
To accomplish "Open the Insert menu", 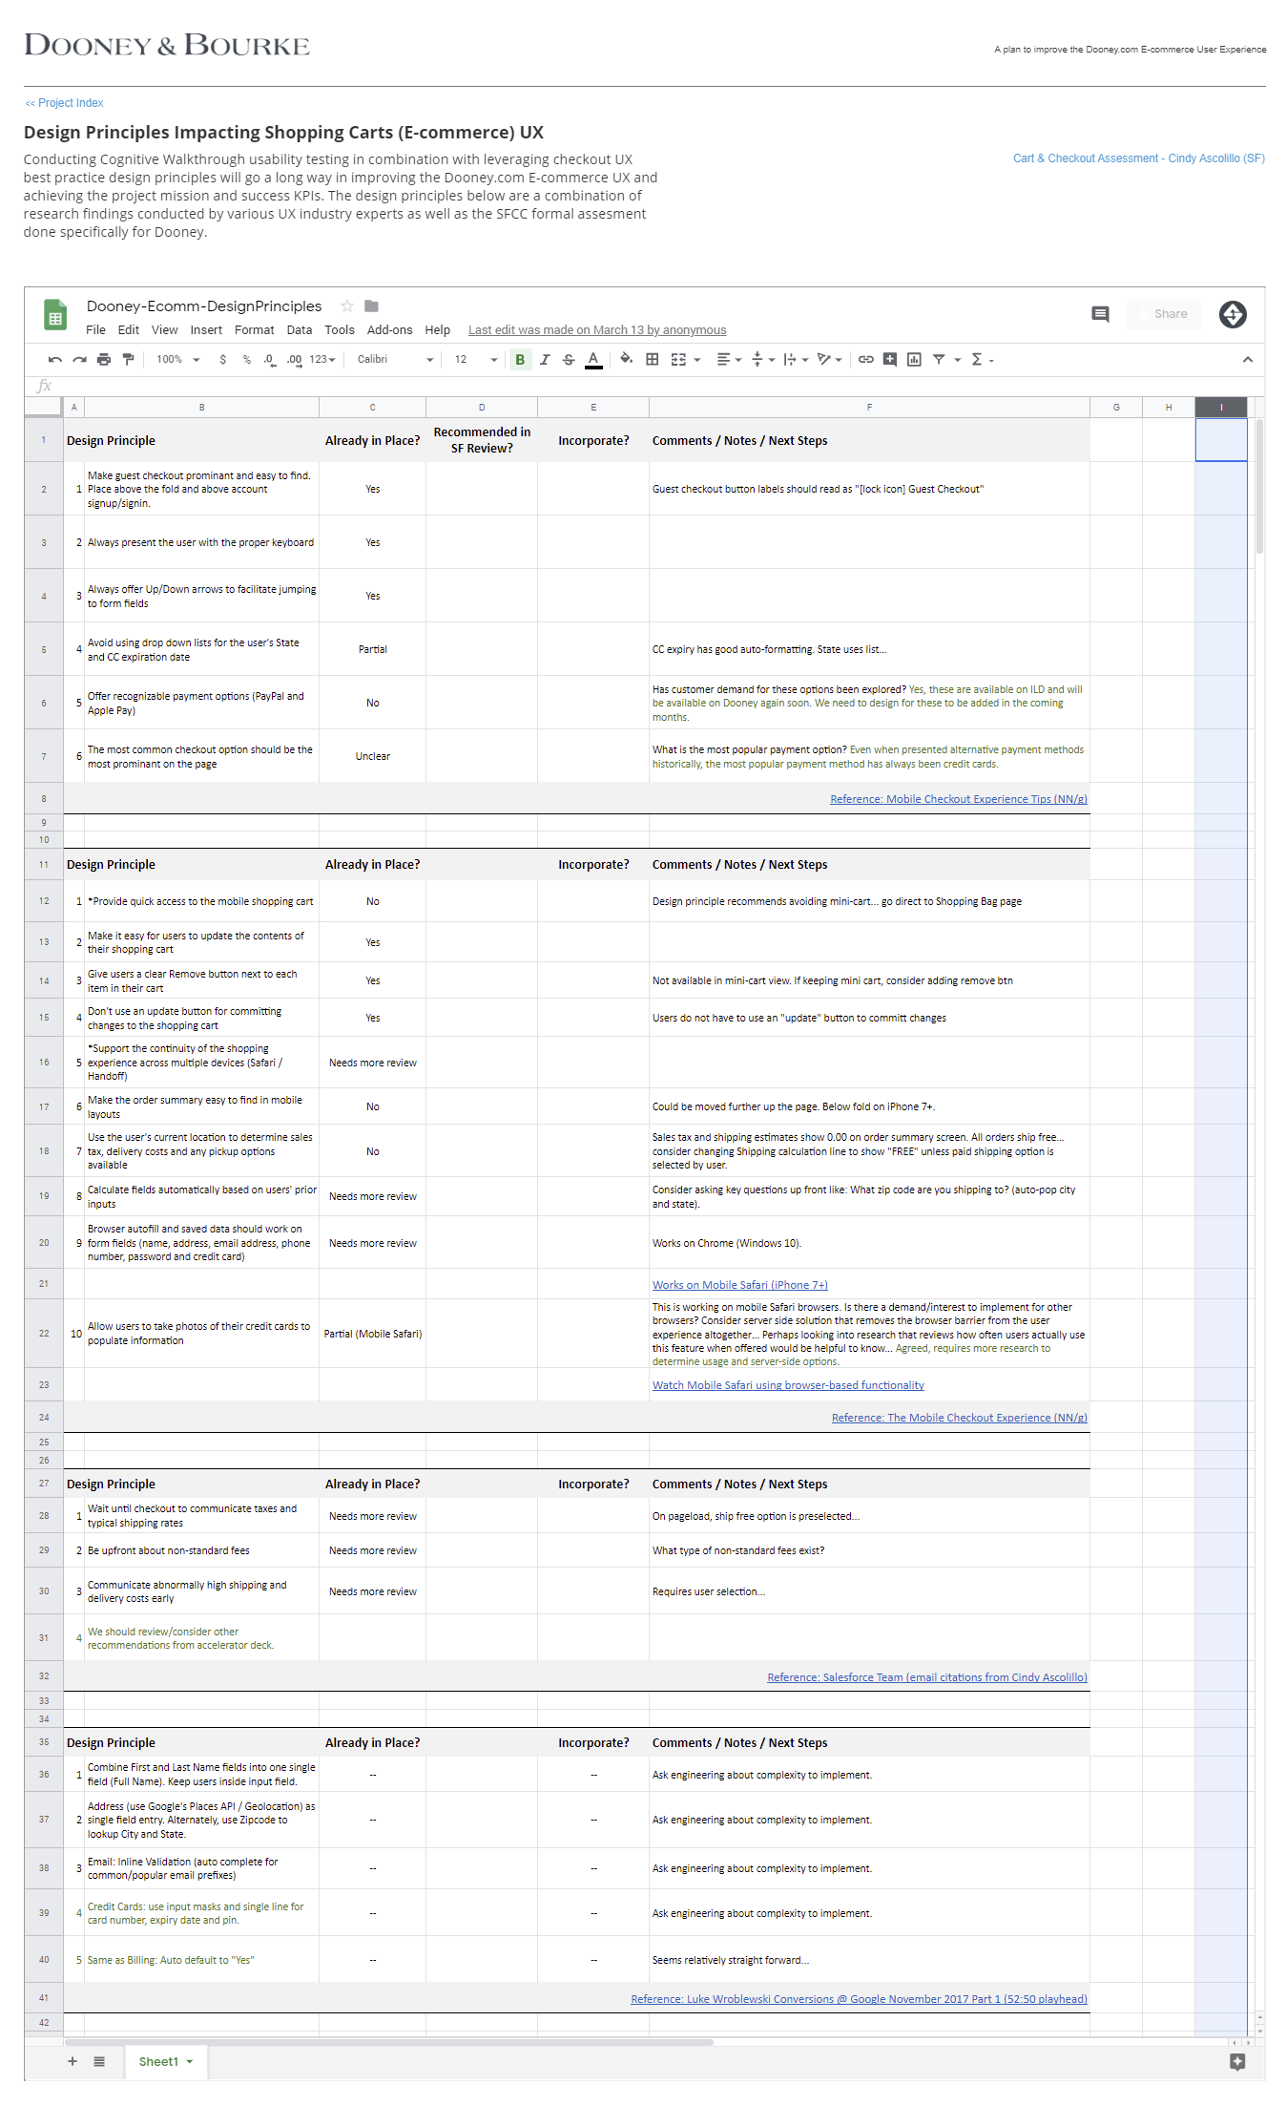I will pyautogui.click(x=206, y=330).
